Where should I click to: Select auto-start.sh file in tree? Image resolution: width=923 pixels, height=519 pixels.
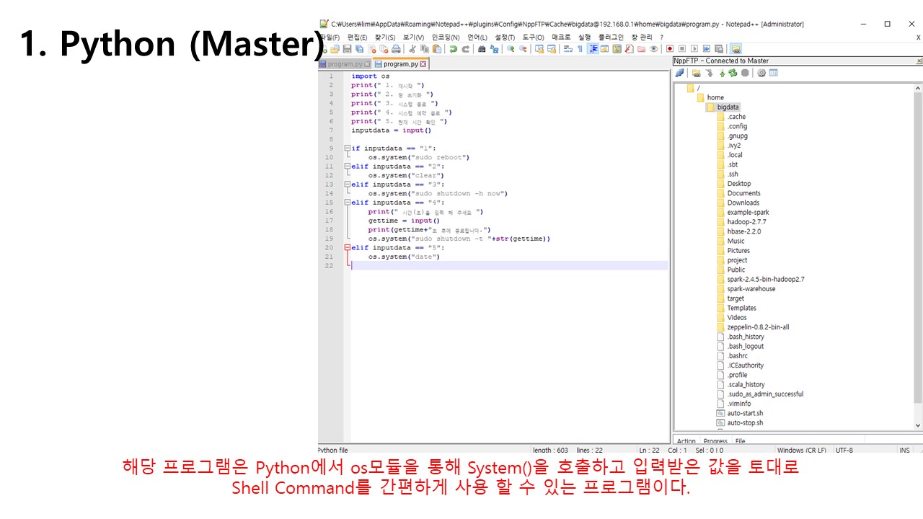745,414
